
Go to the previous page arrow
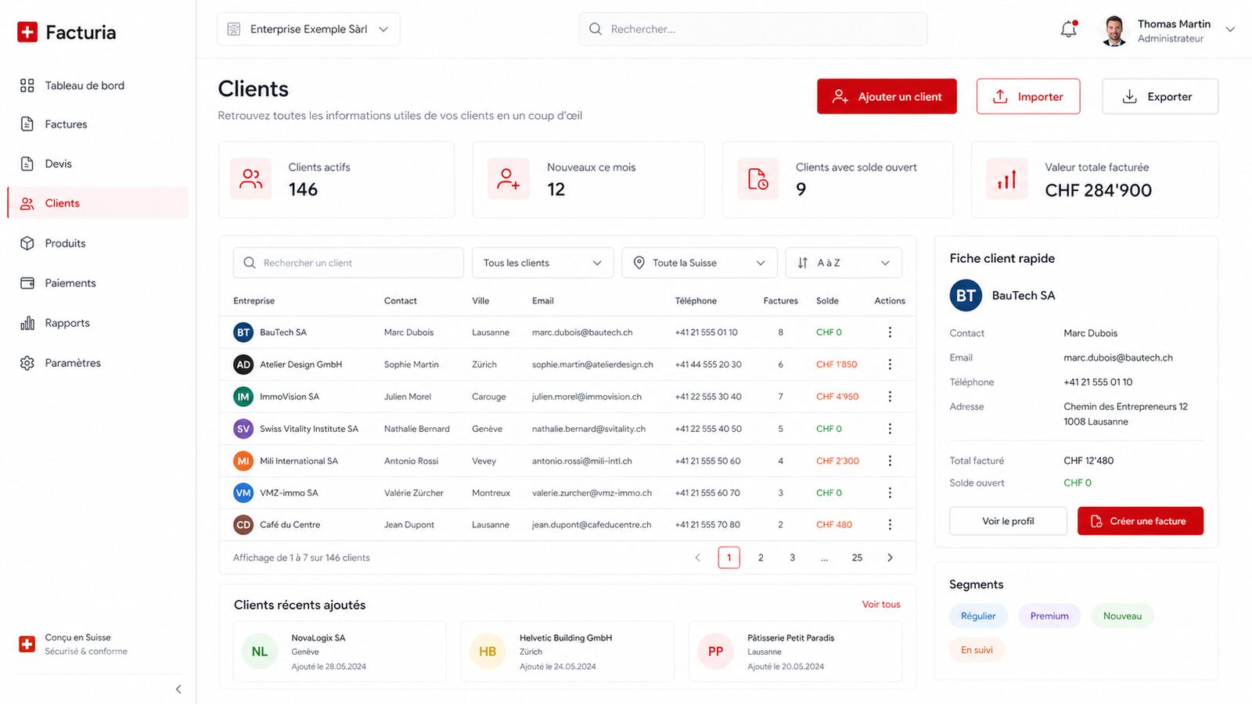[698, 558]
